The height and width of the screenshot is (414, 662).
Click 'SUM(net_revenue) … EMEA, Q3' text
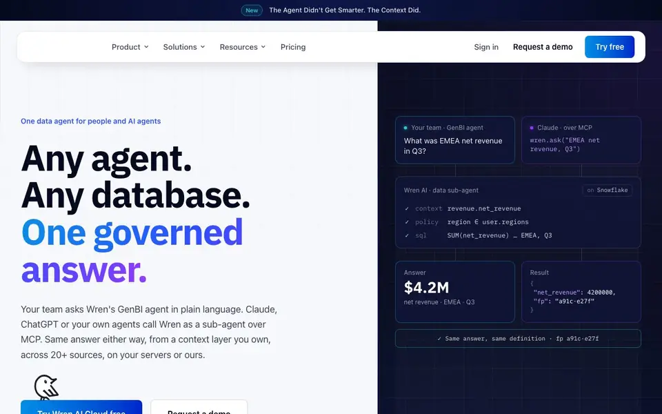point(499,236)
